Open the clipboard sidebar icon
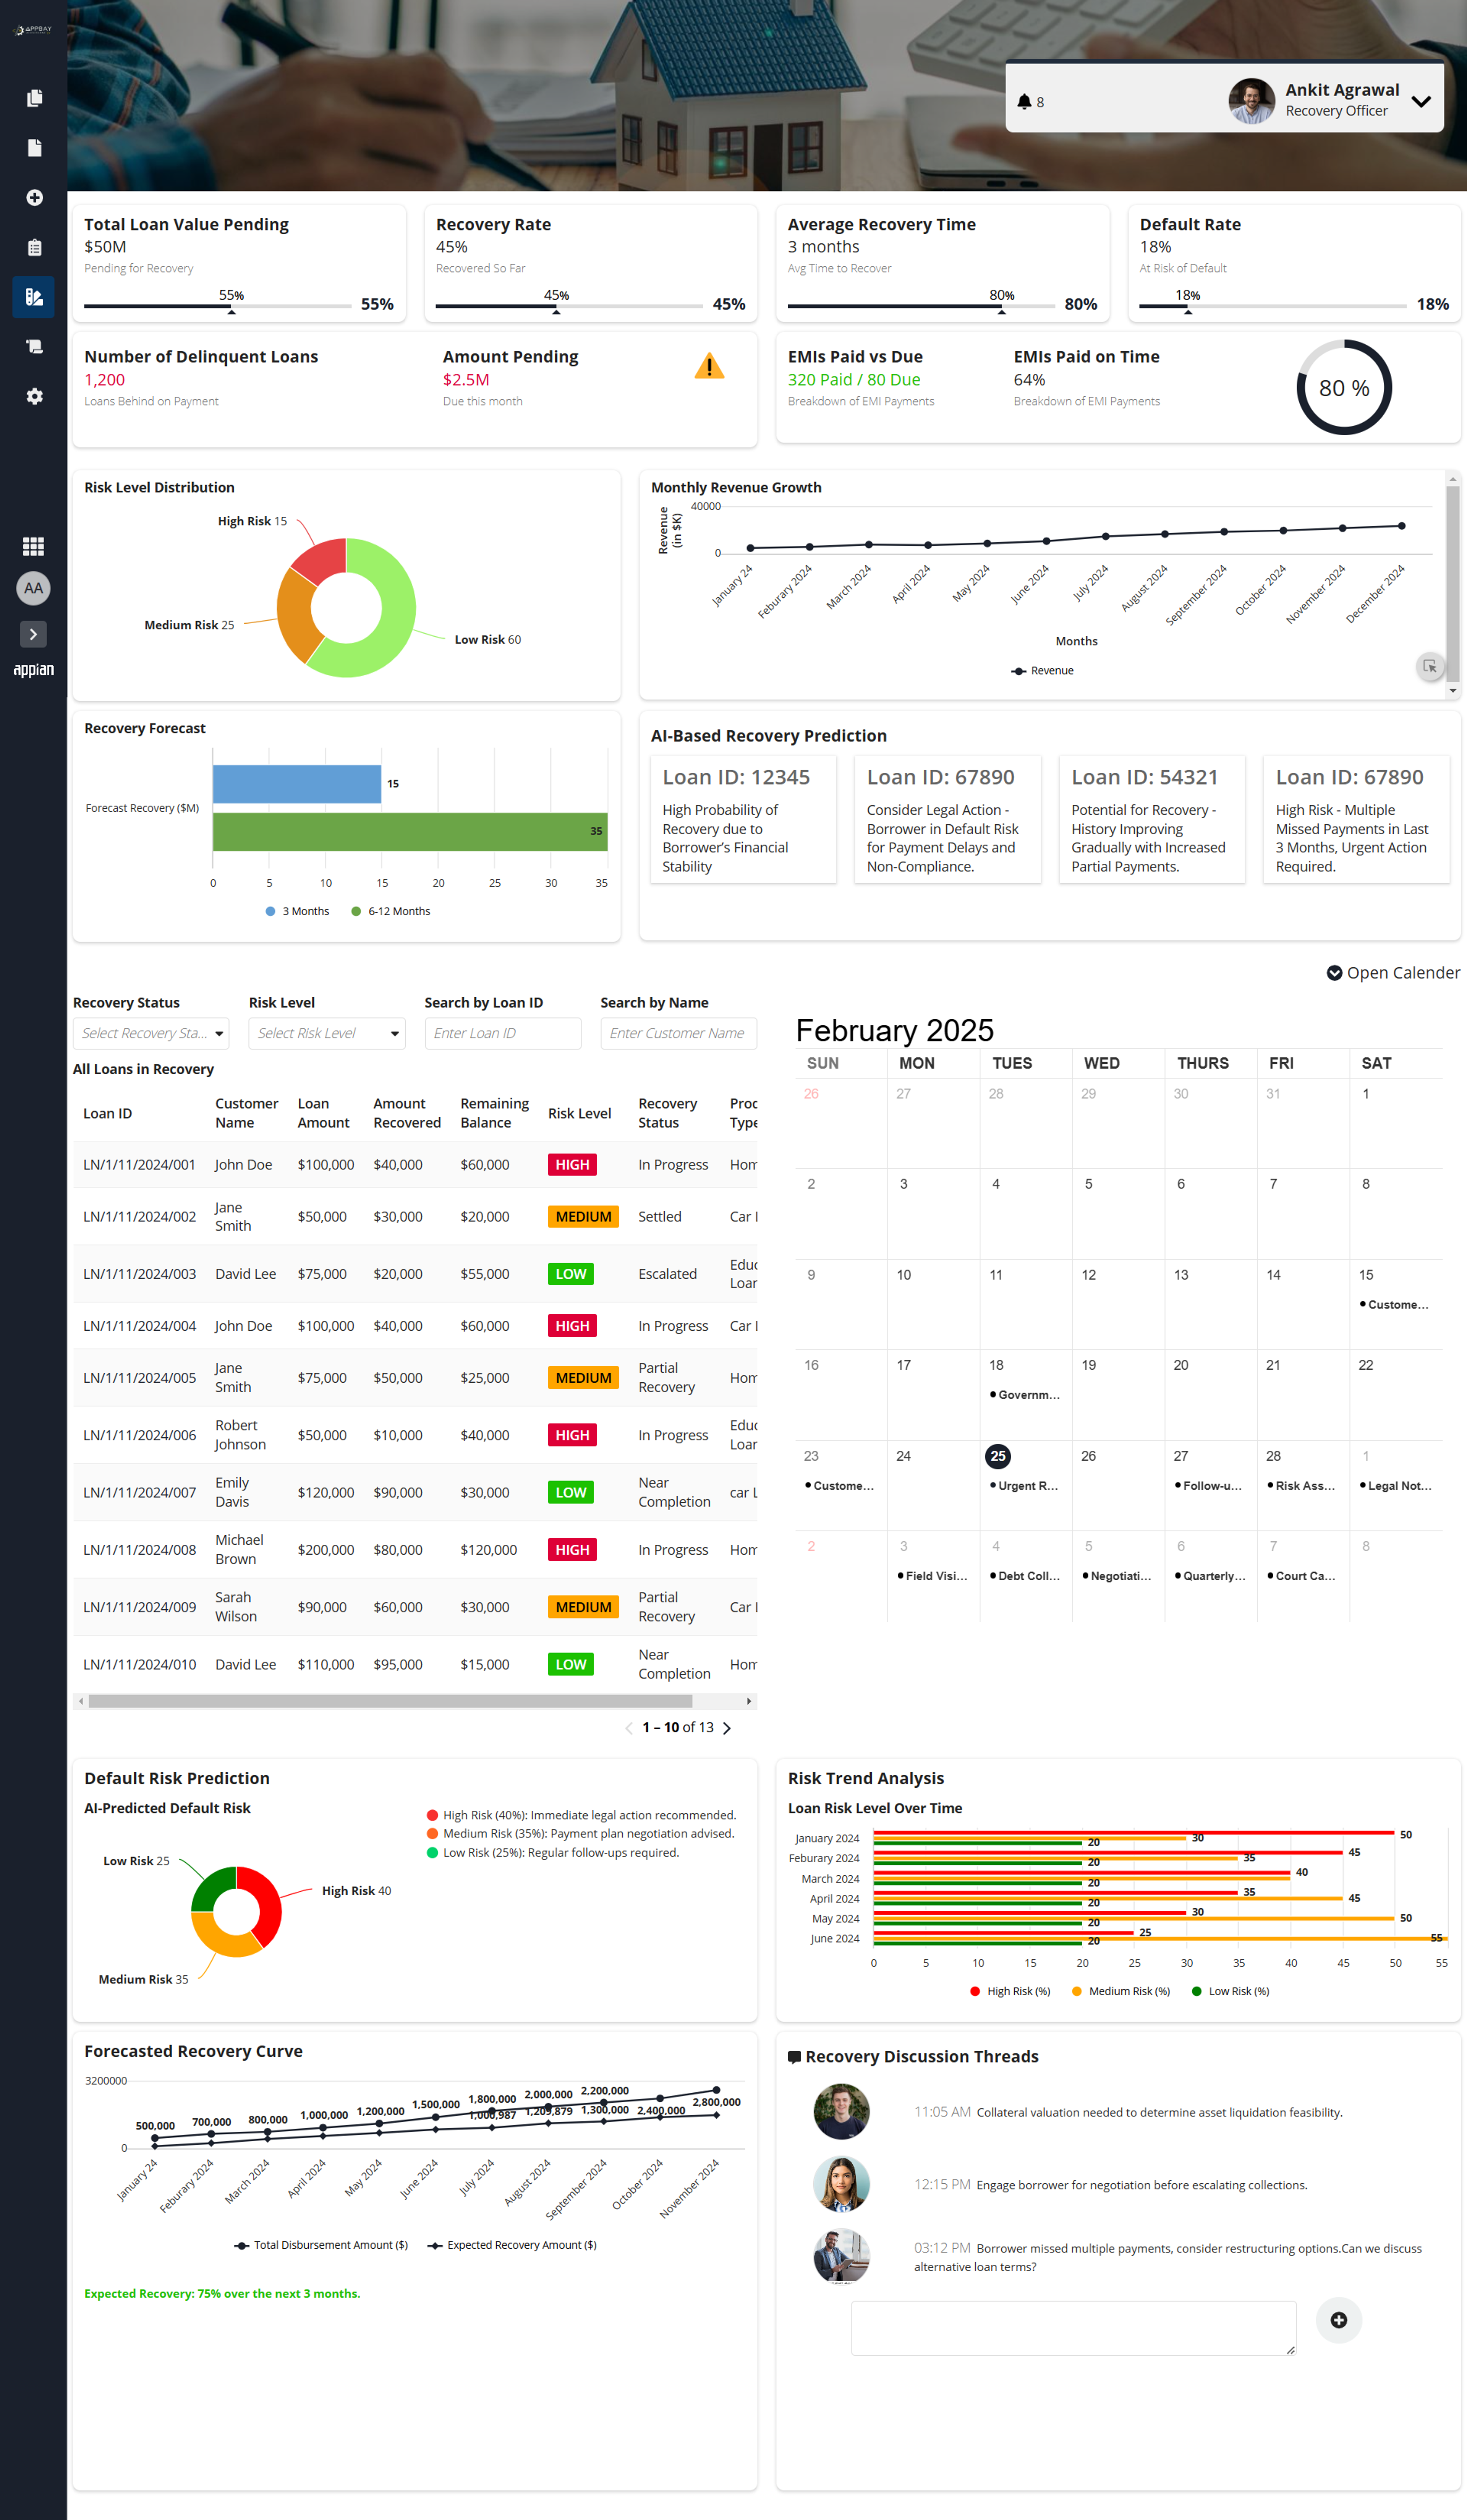This screenshot has height=2520, width=1467. tap(34, 247)
